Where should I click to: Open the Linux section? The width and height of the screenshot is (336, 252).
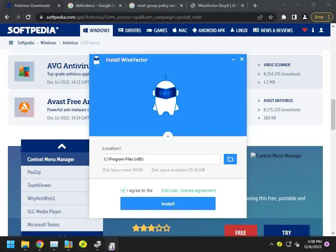(239, 31)
